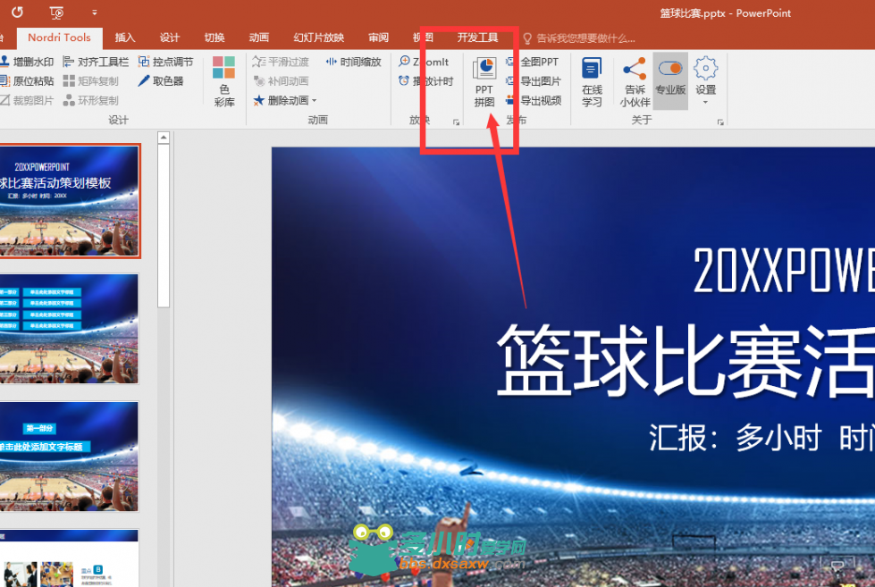Click the slide panel scrollbar thumb

pyautogui.click(x=164, y=225)
